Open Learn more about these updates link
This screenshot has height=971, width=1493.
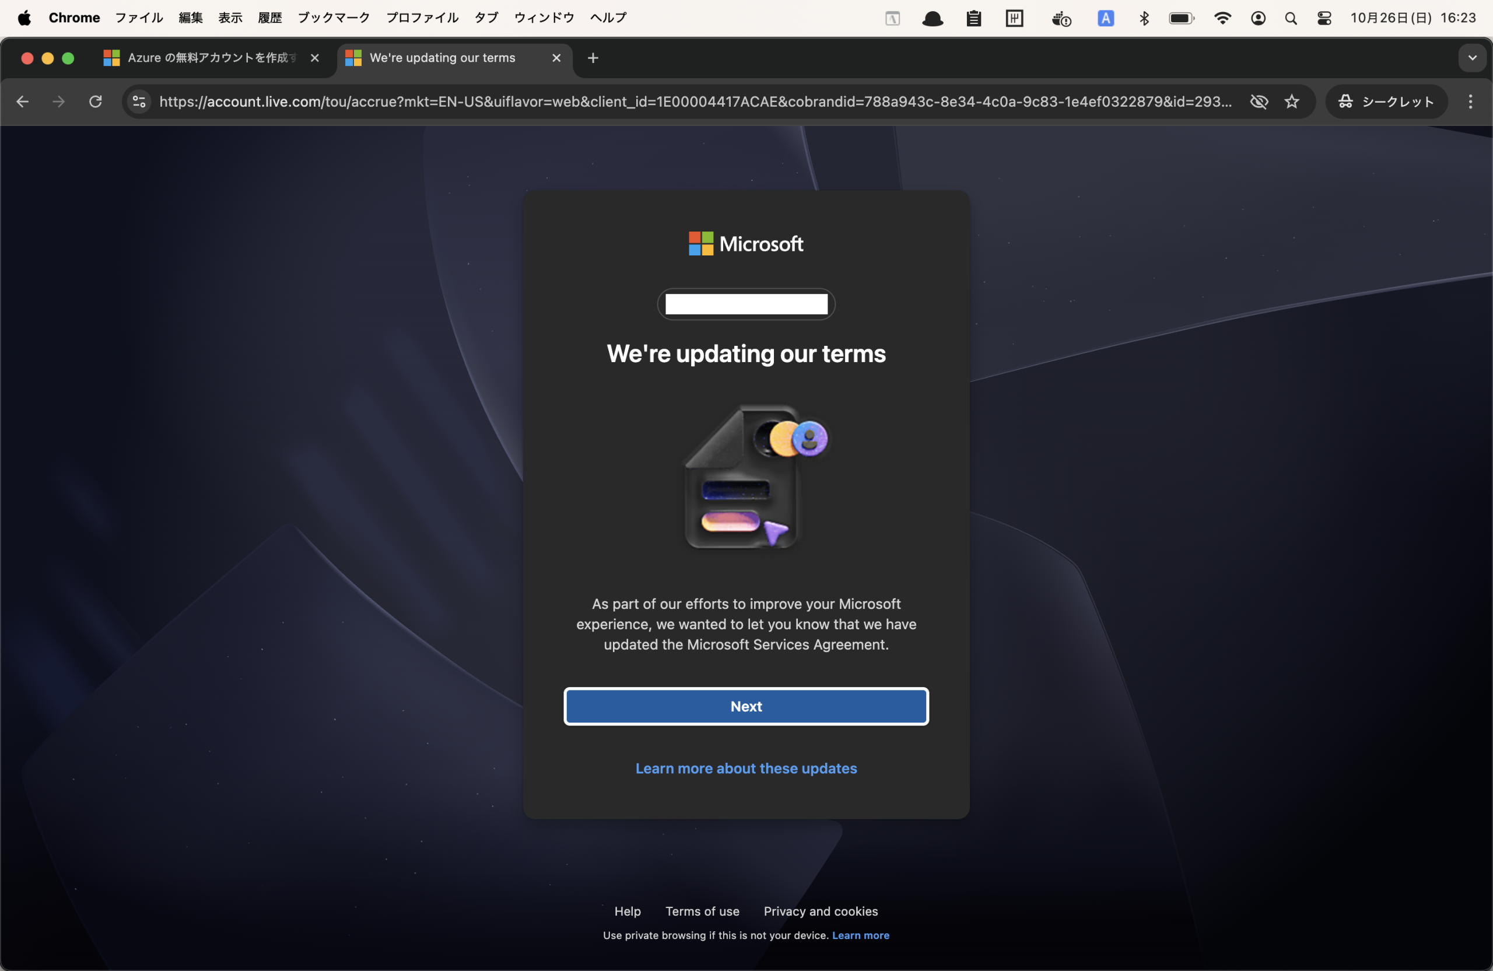tap(746, 769)
